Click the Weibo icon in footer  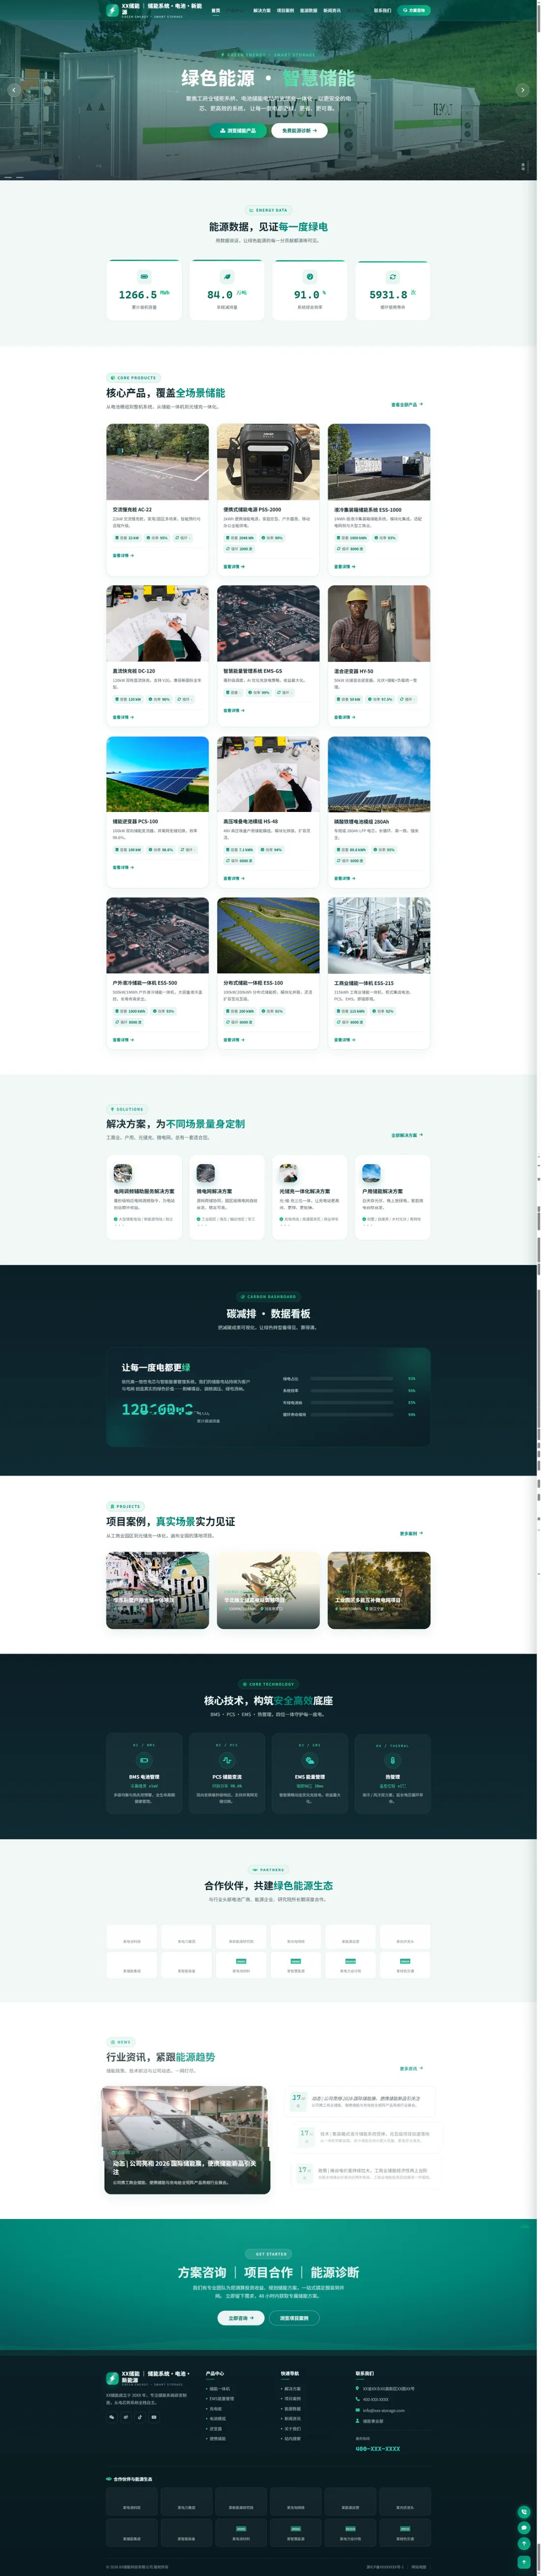pos(126,2417)
